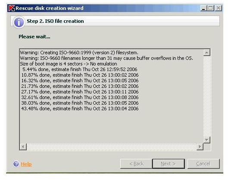Maximize the wizard window
228x180 pixels.
[211, 8]
